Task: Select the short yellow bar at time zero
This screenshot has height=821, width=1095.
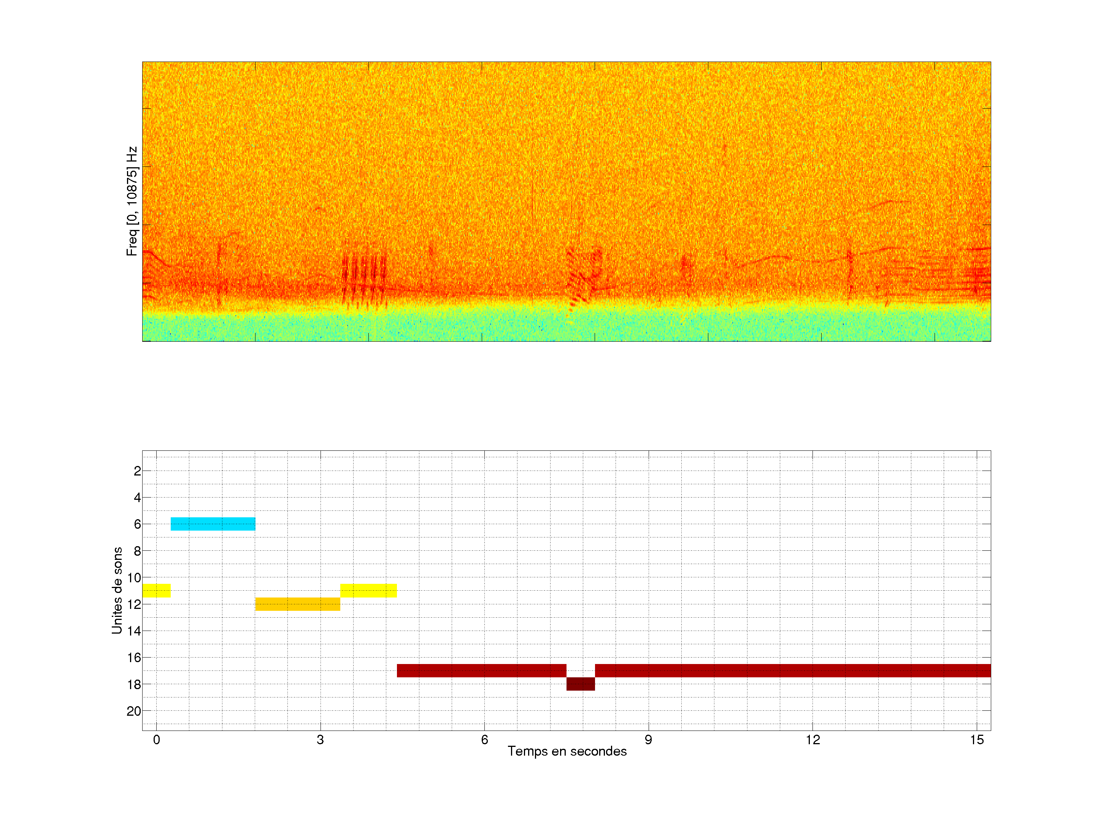Action: tap(156, 590)
